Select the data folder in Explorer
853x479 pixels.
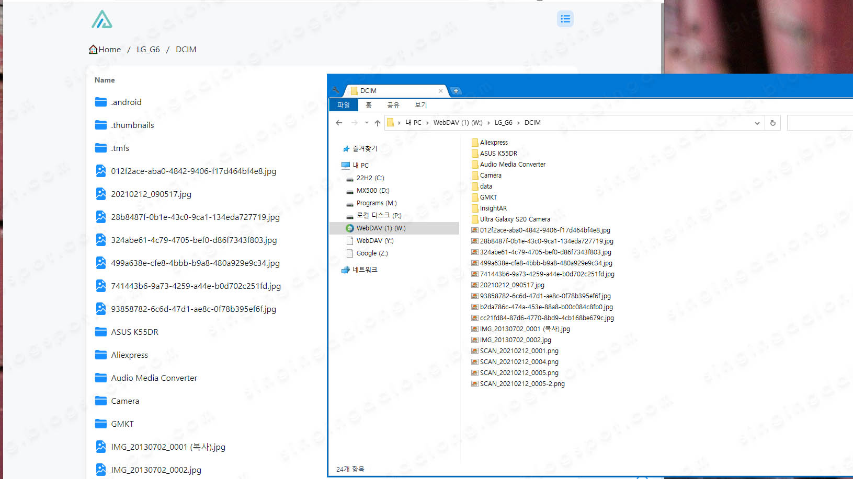[x=486, y=186]
